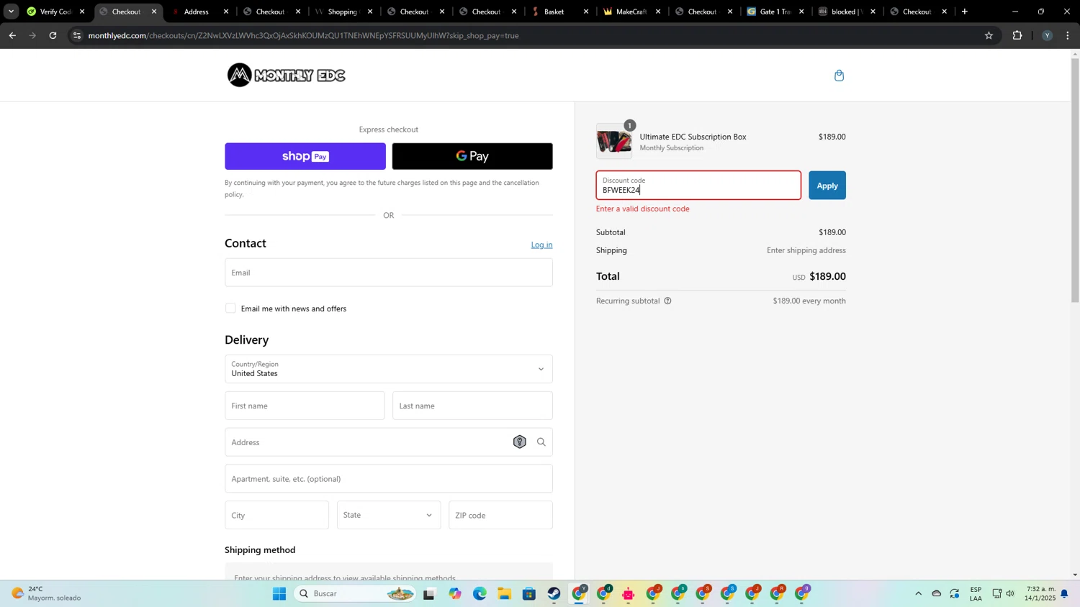Open the weather widget on taskbar
1080x607 pixels.
pyautogui.click(x=47, y=593)
